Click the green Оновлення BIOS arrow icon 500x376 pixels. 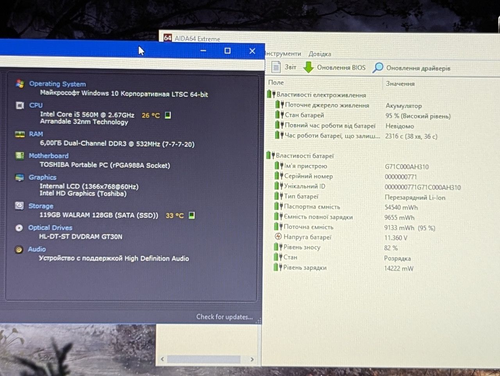pyautogui.click(x=309, y=67)
